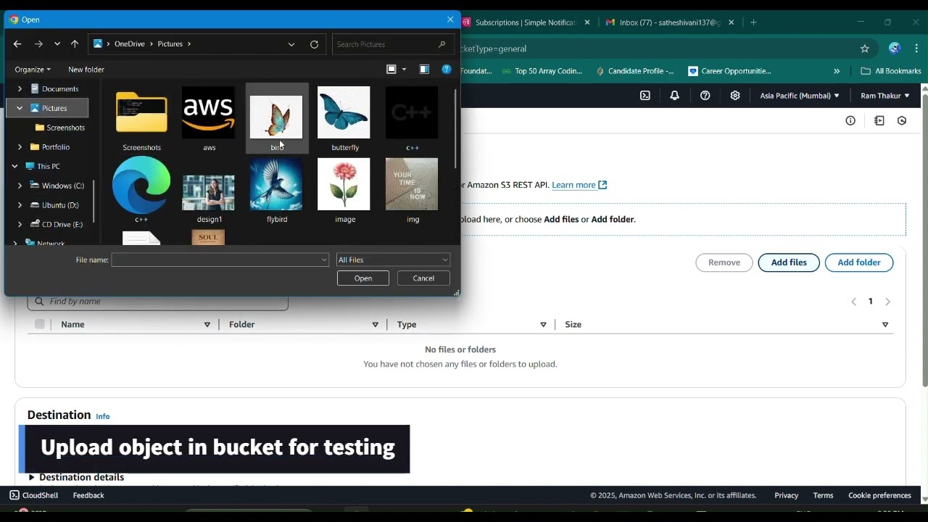The width and height of the screenshot is (928, 522).
Task: Expand Windows (C:) drive node
Action: pyautogui.click(x=20, y=186)
